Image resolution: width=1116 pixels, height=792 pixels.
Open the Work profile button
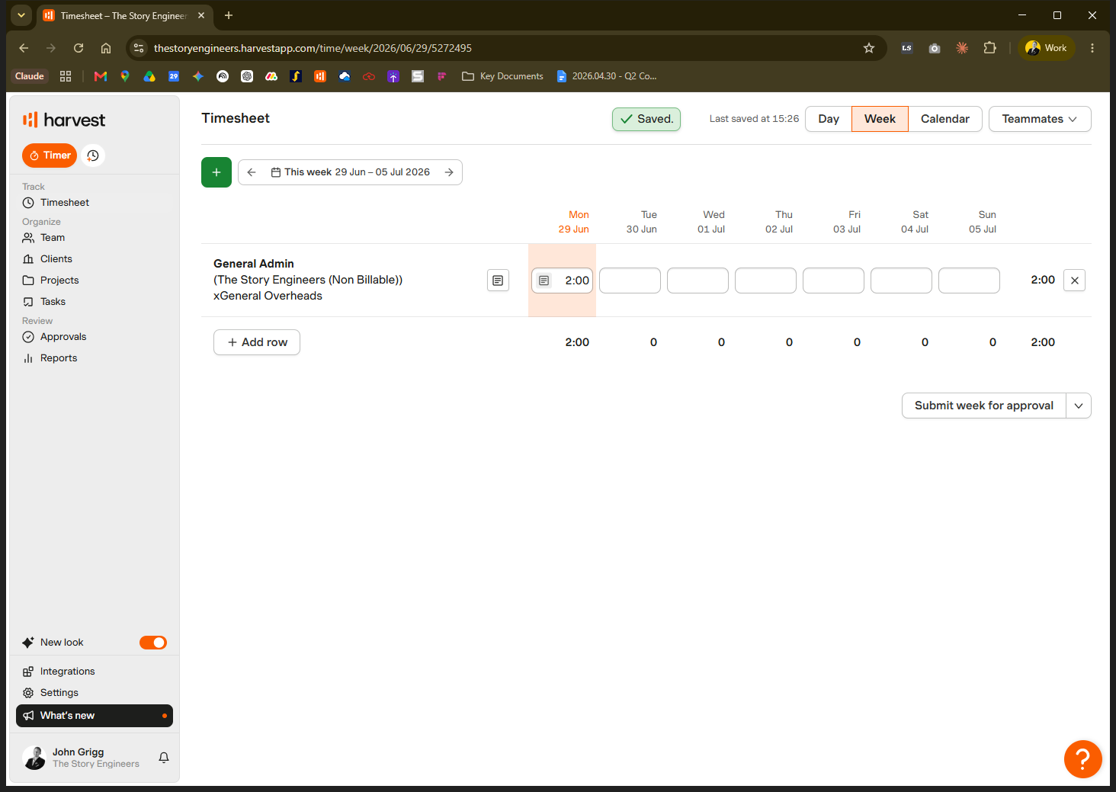[1047, 48]
